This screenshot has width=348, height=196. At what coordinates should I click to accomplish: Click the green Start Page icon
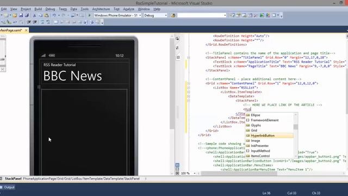click(x=262, y=15)
